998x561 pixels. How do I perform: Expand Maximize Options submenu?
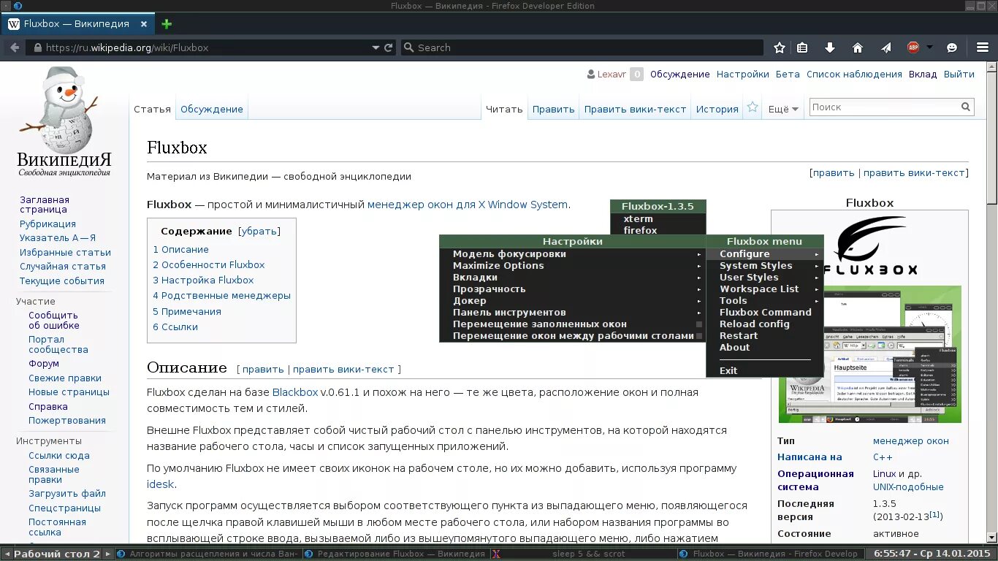pos(572,266)
